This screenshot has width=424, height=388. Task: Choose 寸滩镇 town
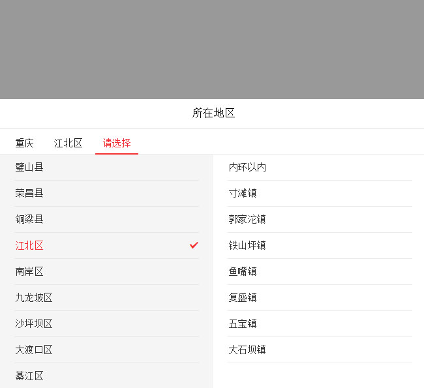(243, 193)
